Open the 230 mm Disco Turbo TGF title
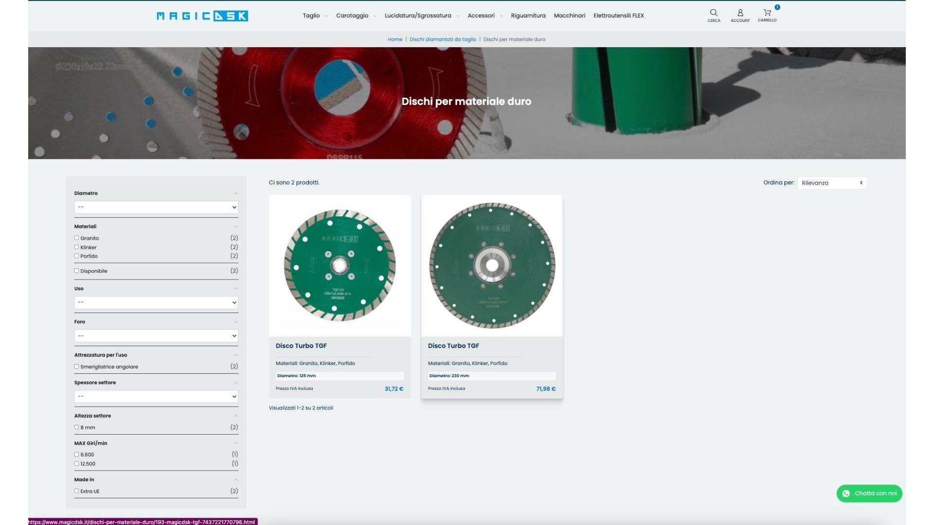This screenshot has width=934, height=525. [x=453, y=346]
